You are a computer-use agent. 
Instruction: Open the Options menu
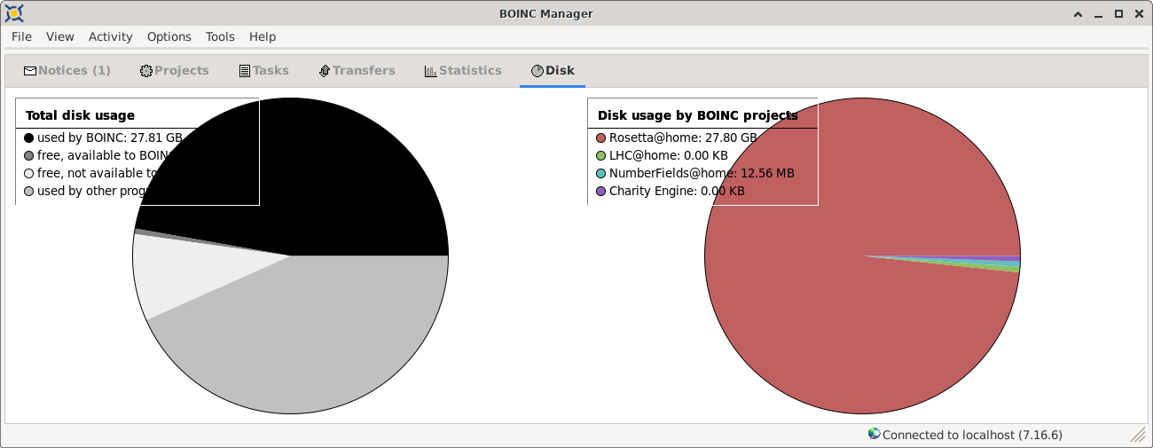click(x=169, y=36)
